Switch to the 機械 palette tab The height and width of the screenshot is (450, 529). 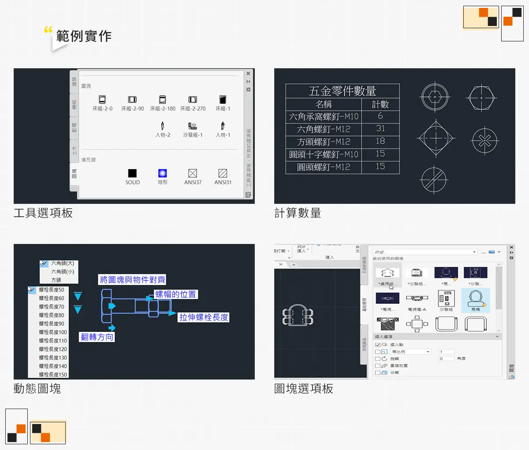(74, 105)
